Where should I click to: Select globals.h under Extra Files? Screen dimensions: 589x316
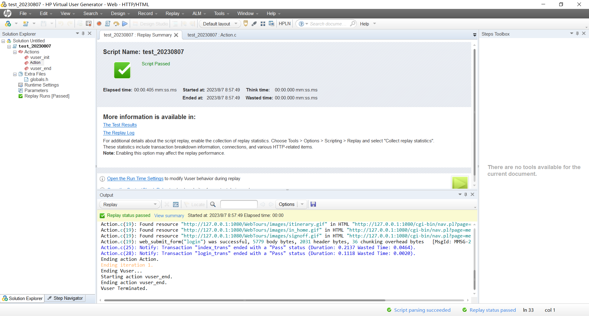pyautogui.click(x=39, y=79)
